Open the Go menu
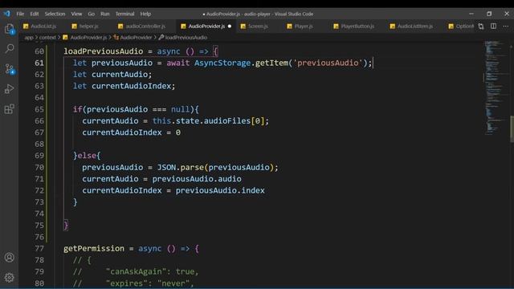Image resolution: width=514 pixels, height=289 pixels. tap(91, 14)
